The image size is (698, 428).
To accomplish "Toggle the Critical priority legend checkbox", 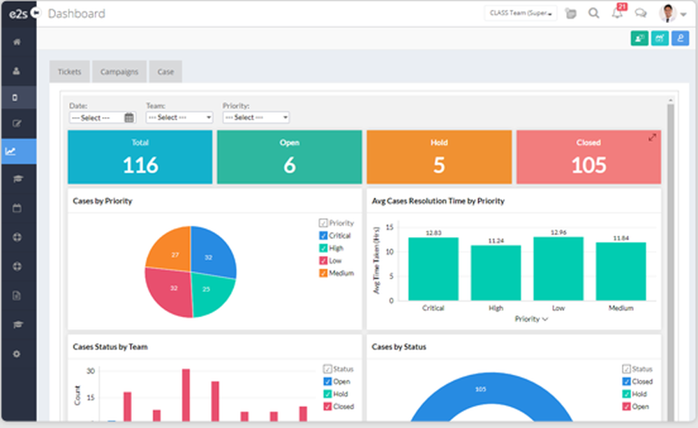I will (x=323, y=236).
